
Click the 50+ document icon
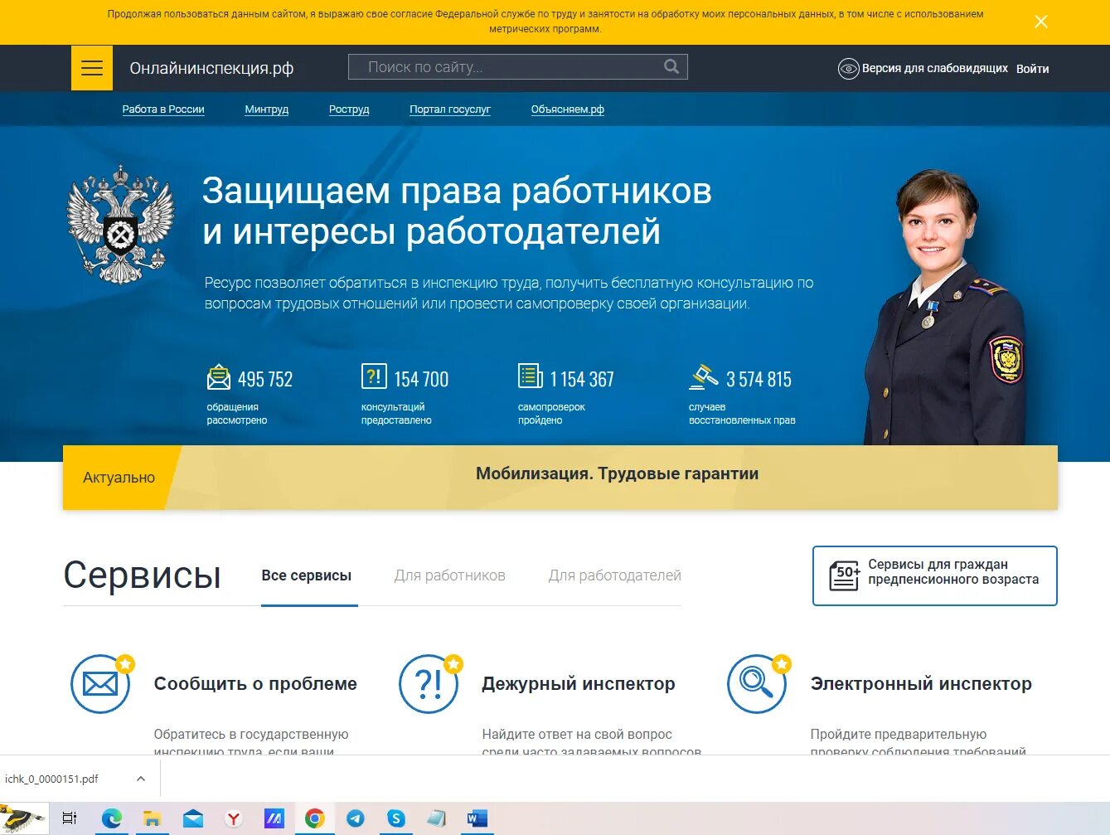[845, 575]
